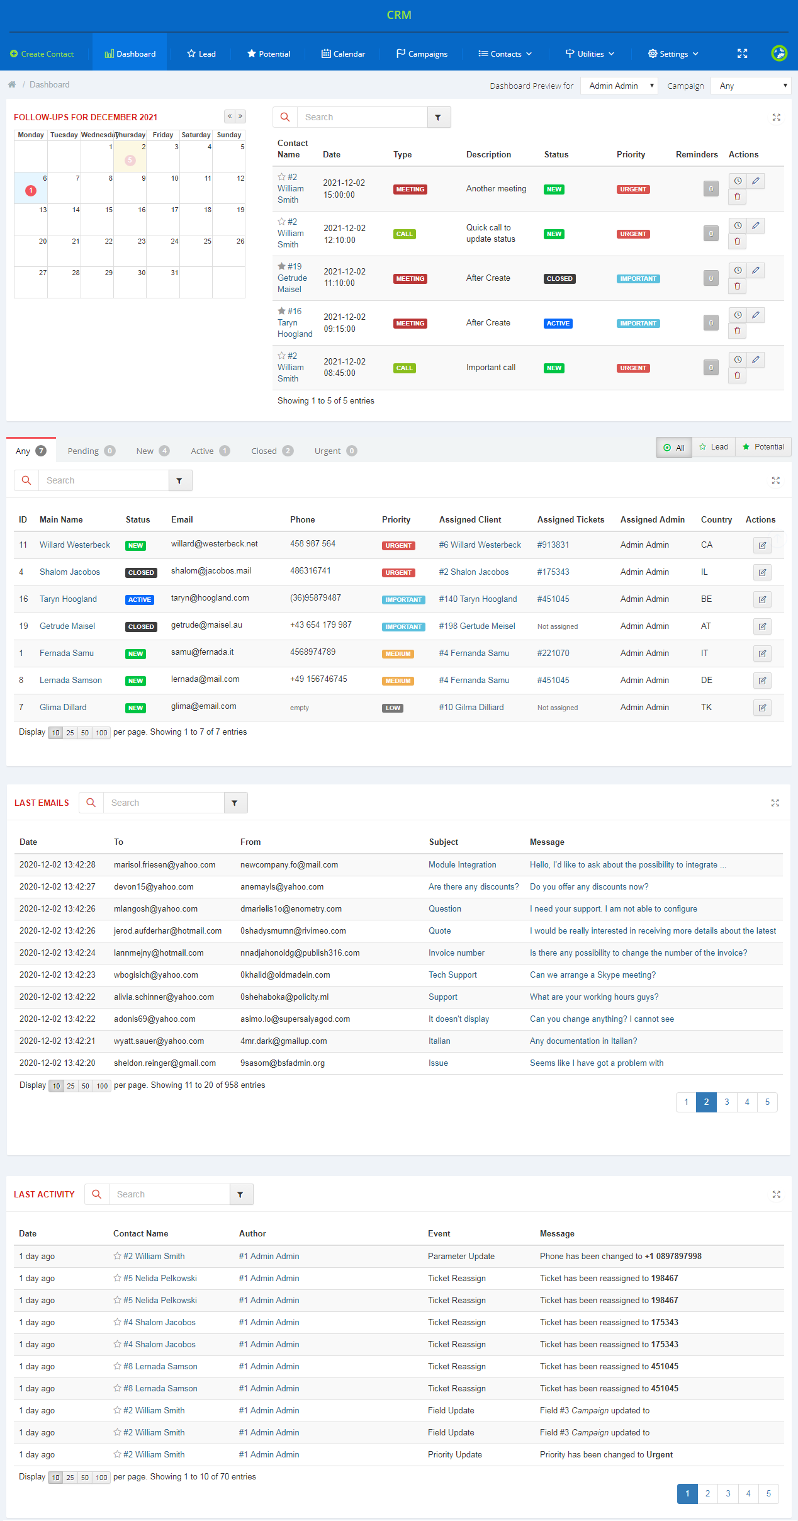798x1521 pixels.
Task: Edit contact Shalom Jacobos
Action: point(762,572)
